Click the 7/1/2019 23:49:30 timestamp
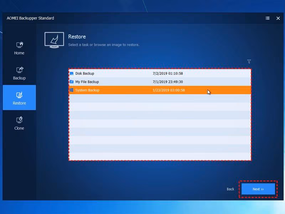Viewport: 285px width, 214px height. 168,82
